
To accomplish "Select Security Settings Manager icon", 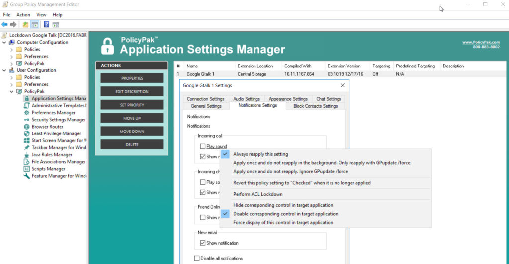I will 27,120.
